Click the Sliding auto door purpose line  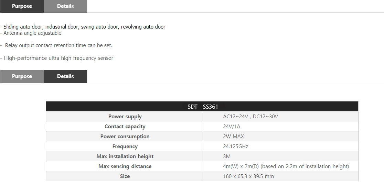(84, 27)
